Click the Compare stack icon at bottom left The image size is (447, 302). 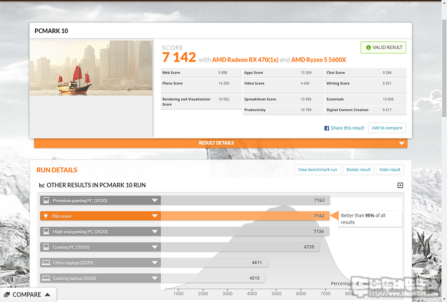tap(7, 295)
